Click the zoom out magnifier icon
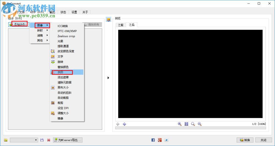The width and height of the screenshot is (275, 146). tap(200, 124)
